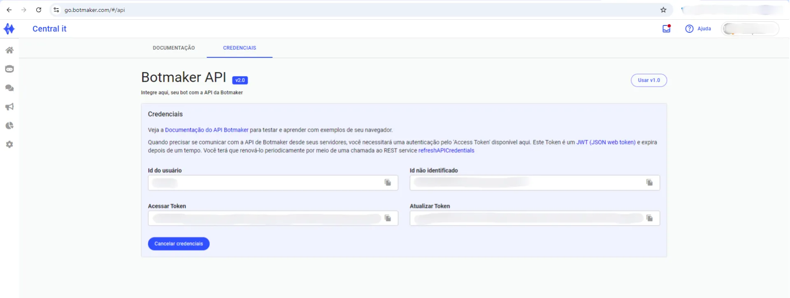Click the Acessar Token field

click(x=273, y=218)
